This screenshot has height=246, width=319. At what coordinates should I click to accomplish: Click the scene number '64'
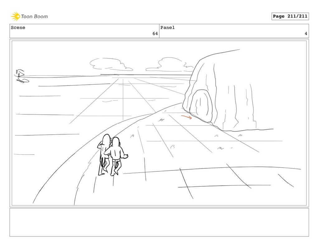155,34
